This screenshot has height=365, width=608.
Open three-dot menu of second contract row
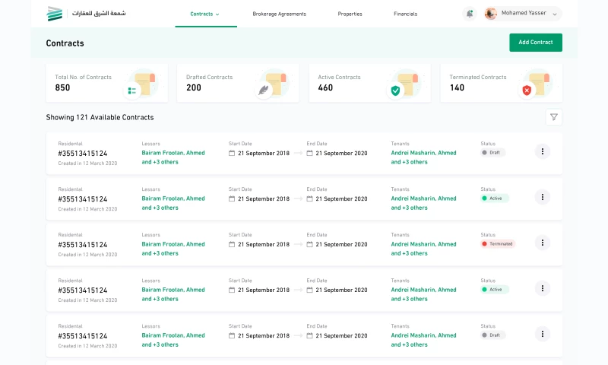pyautogui.click(x=542, y=197)
